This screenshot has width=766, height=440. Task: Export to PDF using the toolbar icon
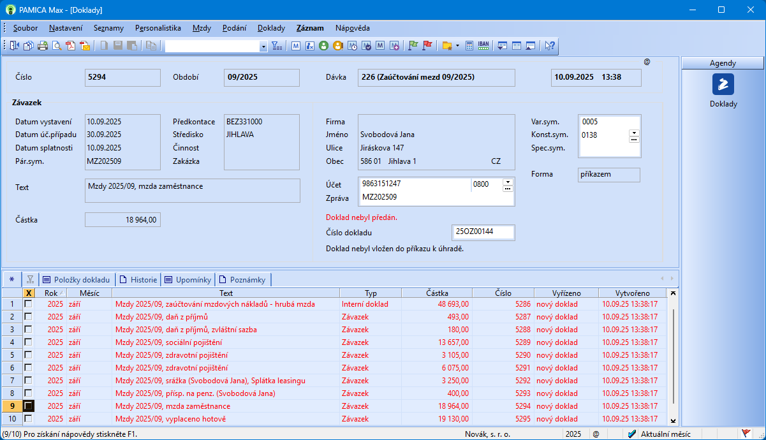(x=71, y=46)
